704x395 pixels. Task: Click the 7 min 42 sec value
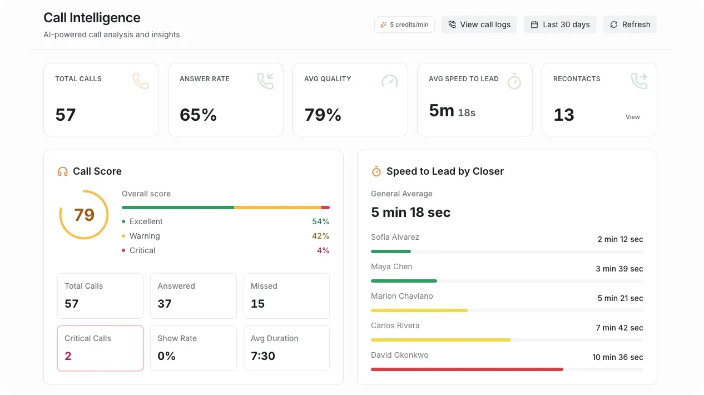(x=619, y=328)
